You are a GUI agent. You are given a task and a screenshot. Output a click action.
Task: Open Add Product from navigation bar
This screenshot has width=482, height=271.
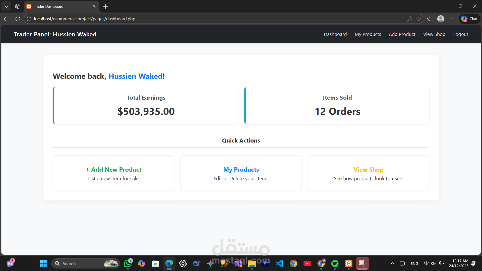coord(402,34)
